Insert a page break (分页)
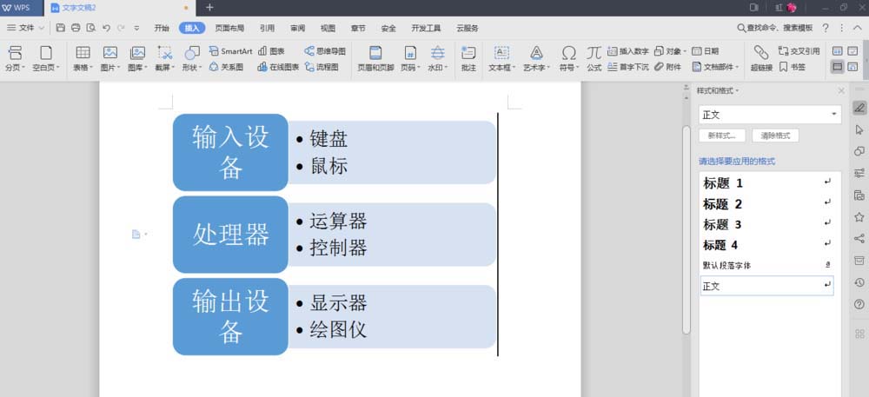The image size is (869, 397). (15, 59)
